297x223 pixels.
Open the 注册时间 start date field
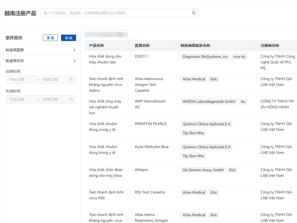coord(21,79)
